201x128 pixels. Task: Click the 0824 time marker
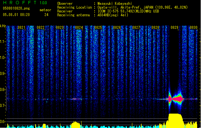(x=79, y=28)
